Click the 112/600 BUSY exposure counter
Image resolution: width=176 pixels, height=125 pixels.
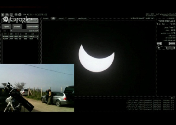pos(167,21)
